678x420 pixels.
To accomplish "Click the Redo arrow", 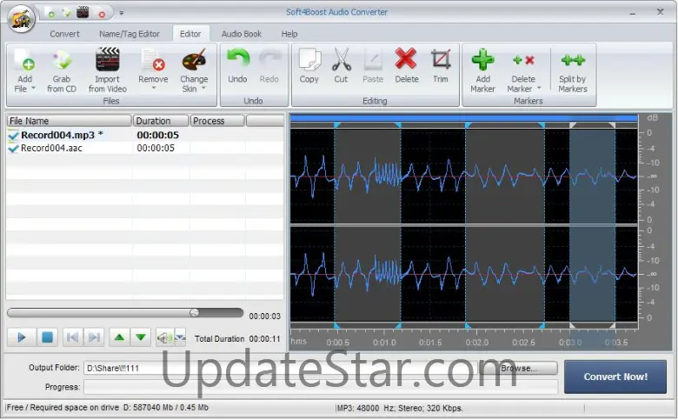I will click(269, 59).
